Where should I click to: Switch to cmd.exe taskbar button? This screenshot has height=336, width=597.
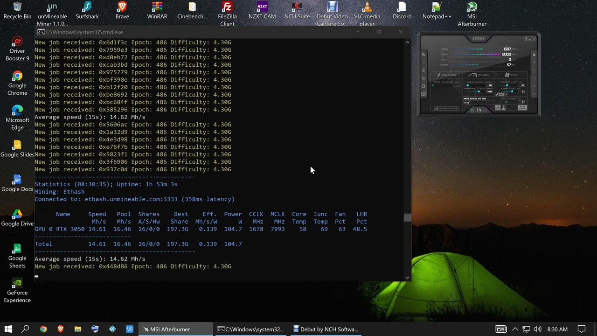250,329
